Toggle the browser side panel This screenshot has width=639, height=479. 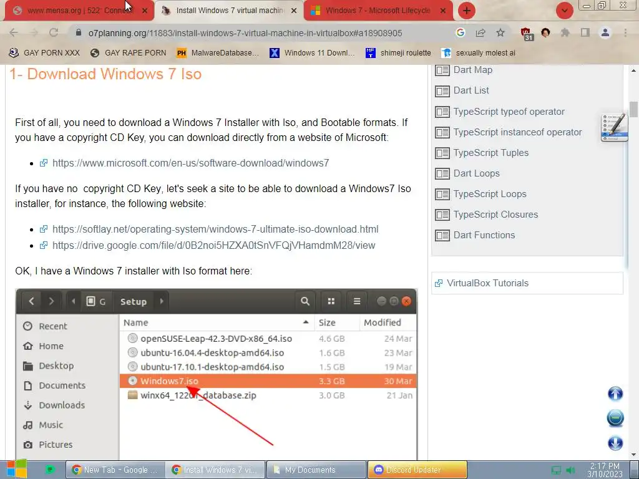click(x=585, y=32)
